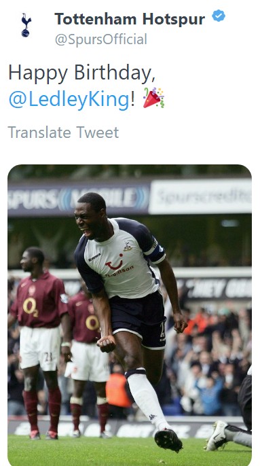
Task: Open the Tottenham Hotspur display name
Action: (x=130, y=19)
